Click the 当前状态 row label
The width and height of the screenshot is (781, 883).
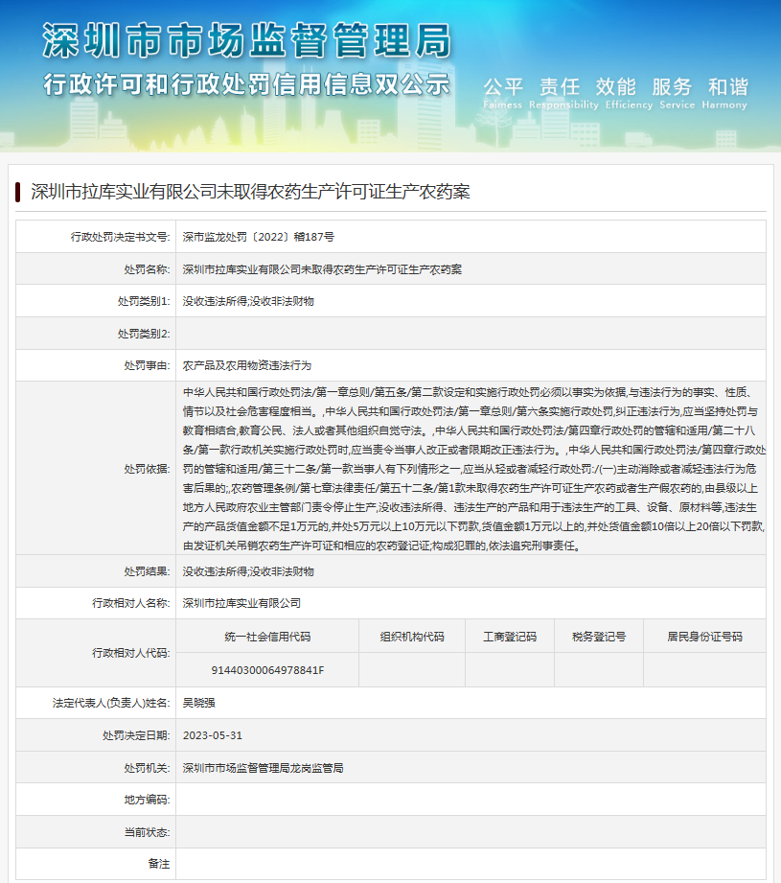[x=147, y=832]
